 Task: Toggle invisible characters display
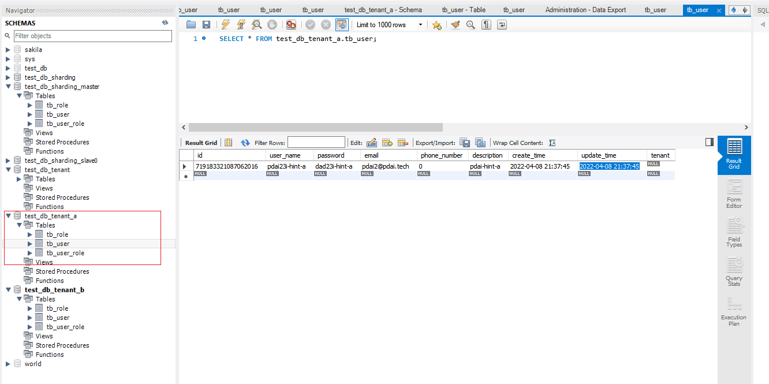click(487, 25)
